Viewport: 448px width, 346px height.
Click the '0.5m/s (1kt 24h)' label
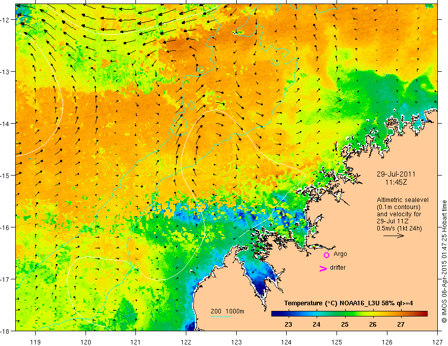tap(399, 228)
